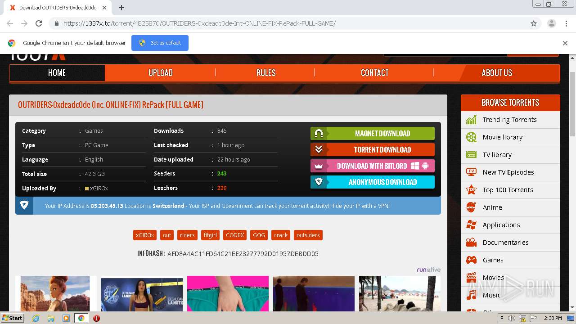Click the cartoon girl ad thumbnail
The width and height of the screenshot is (576, 324).
click(56, 294)
